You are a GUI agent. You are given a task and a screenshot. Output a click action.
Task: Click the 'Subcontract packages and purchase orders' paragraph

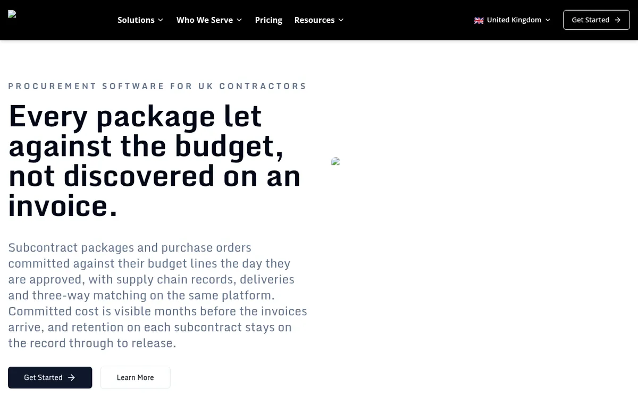(x=158, y=295)
